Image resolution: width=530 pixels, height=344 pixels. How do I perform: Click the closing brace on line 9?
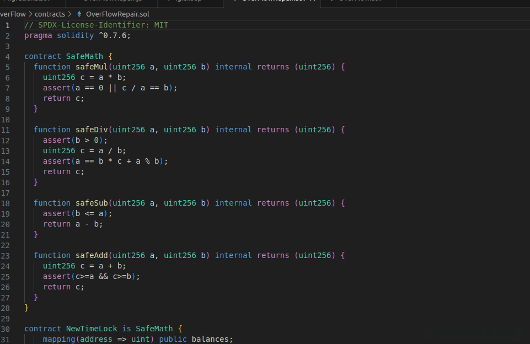36,109
